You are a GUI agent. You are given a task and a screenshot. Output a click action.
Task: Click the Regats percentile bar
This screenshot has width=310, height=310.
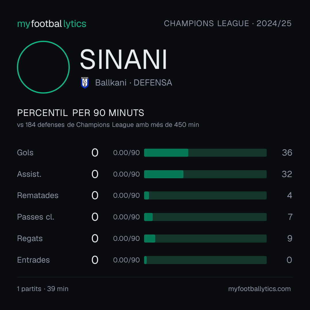(205, 239)
